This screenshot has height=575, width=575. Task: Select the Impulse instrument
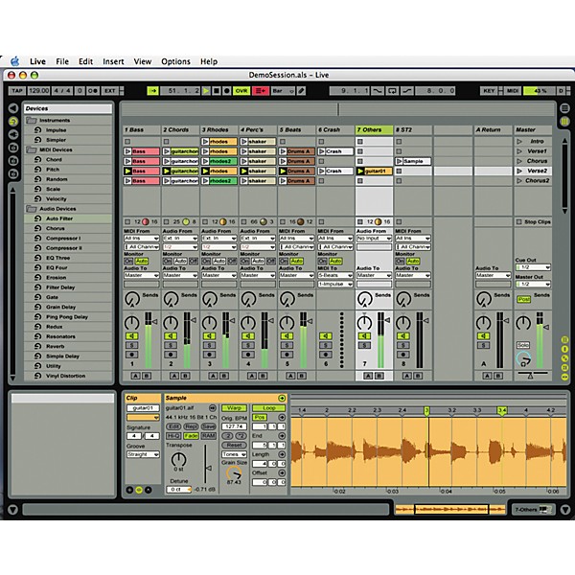[x=57, y=129]
